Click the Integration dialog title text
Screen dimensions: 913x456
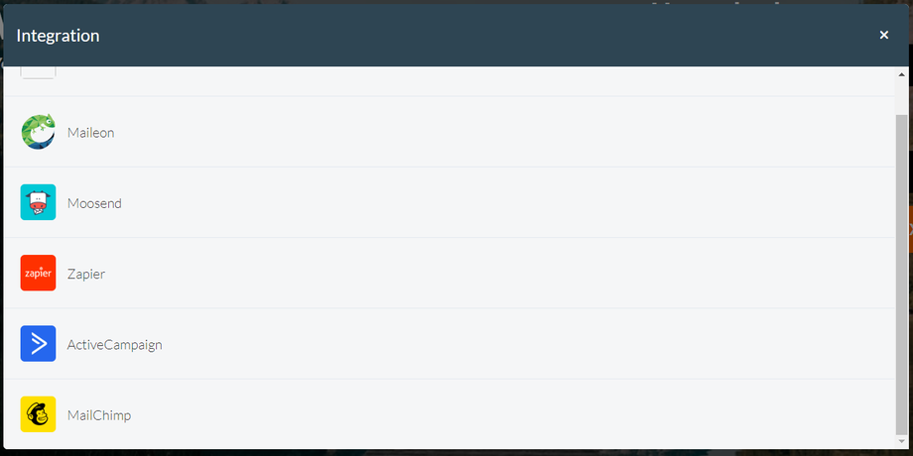tap(58, 36)
